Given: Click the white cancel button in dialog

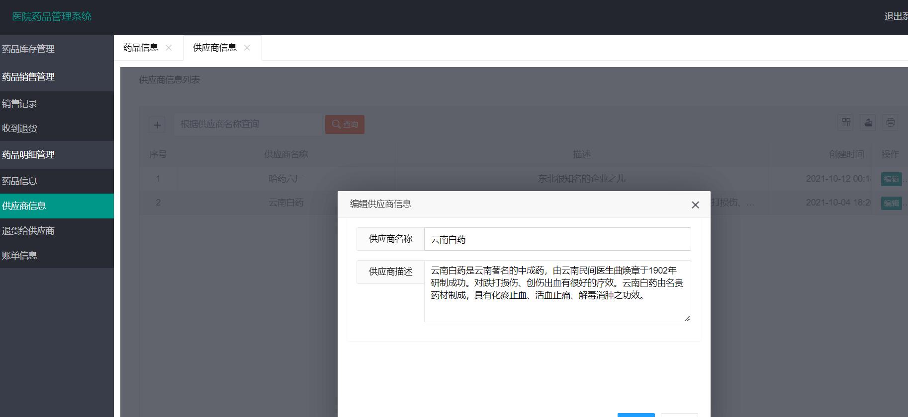Looking at the screenshot, I should point(679,415).
